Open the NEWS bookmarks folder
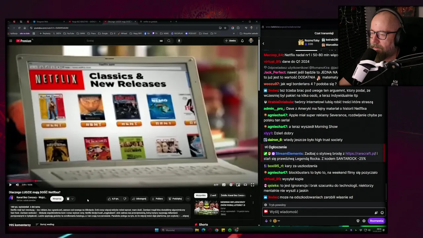Viewport: 423px width, 238px height. 164,33
